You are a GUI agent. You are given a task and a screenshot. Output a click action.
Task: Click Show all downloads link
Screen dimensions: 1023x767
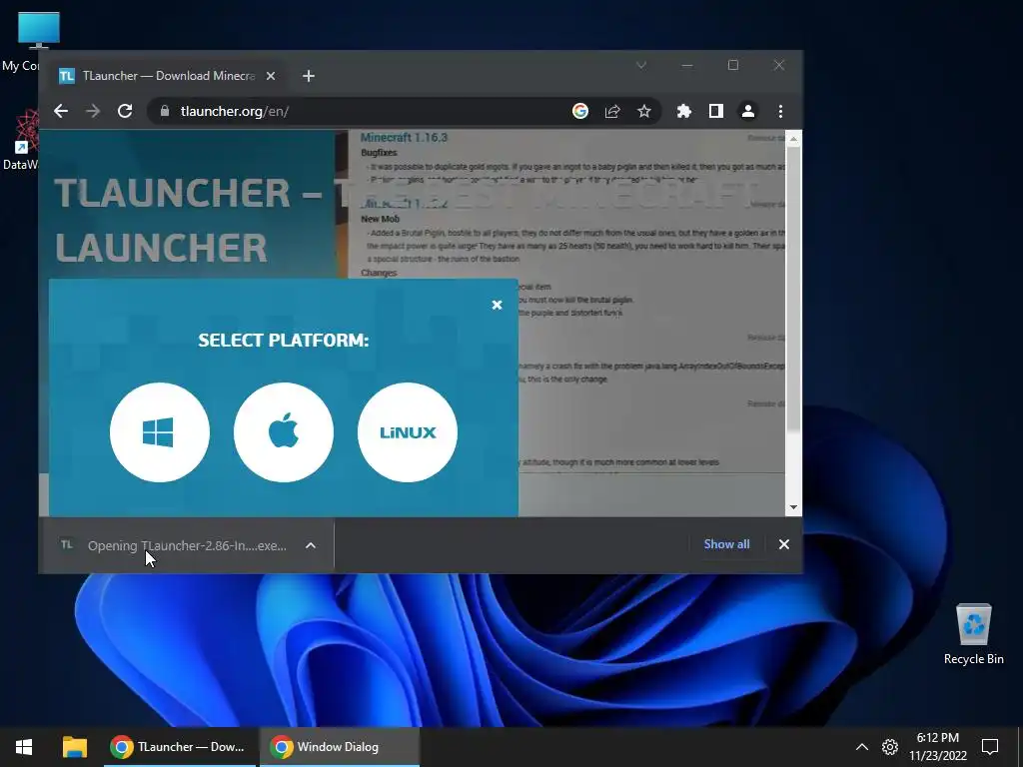tap(726, 544)
